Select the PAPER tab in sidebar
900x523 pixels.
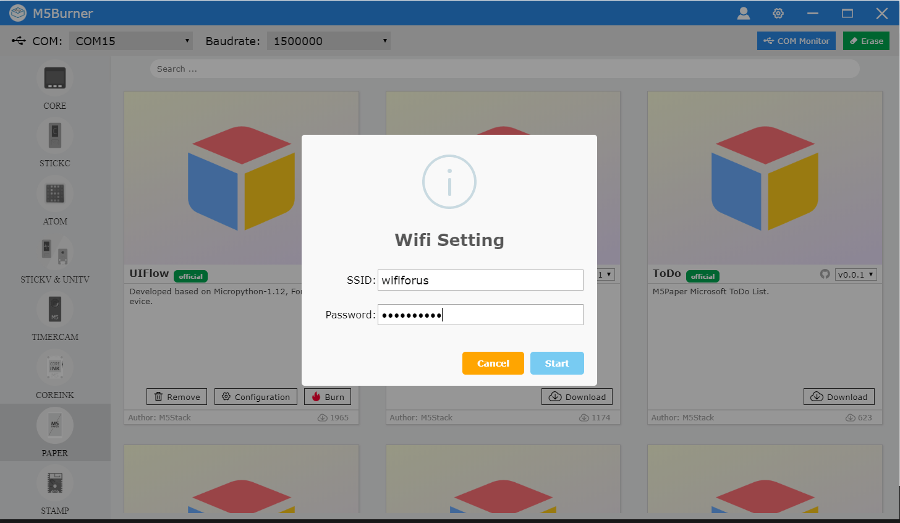[x=55, y=432]
